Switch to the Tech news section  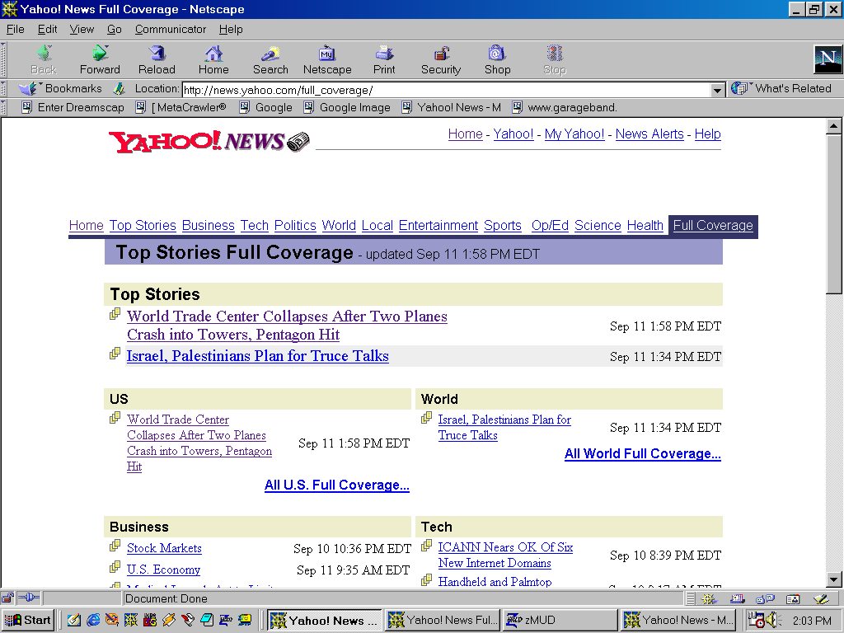click(x=254, y=225)
